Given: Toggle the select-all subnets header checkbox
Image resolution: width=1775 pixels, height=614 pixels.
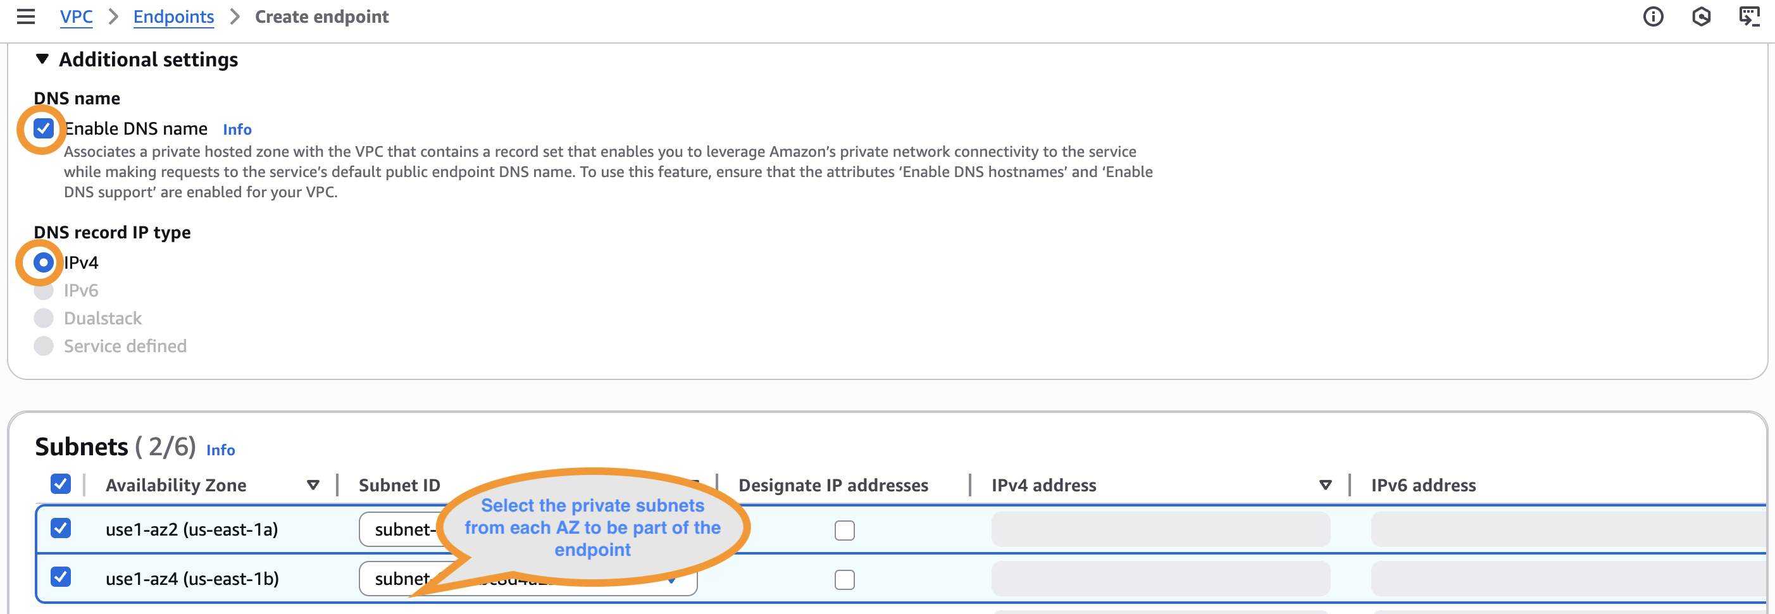Looking at the screenshot, I should 61,484.
